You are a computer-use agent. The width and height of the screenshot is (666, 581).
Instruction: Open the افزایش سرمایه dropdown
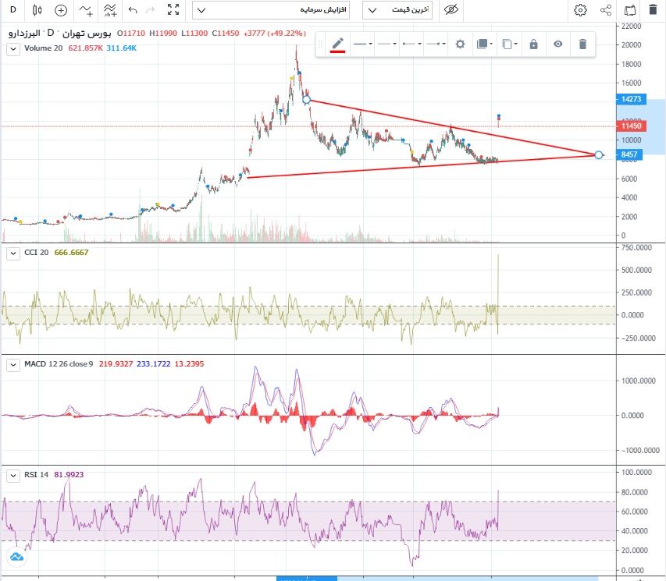(x=271, y=10)
